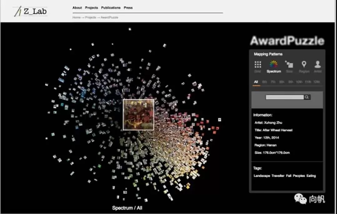
Task: Go to the Publications page
Action: click(111, 8)
